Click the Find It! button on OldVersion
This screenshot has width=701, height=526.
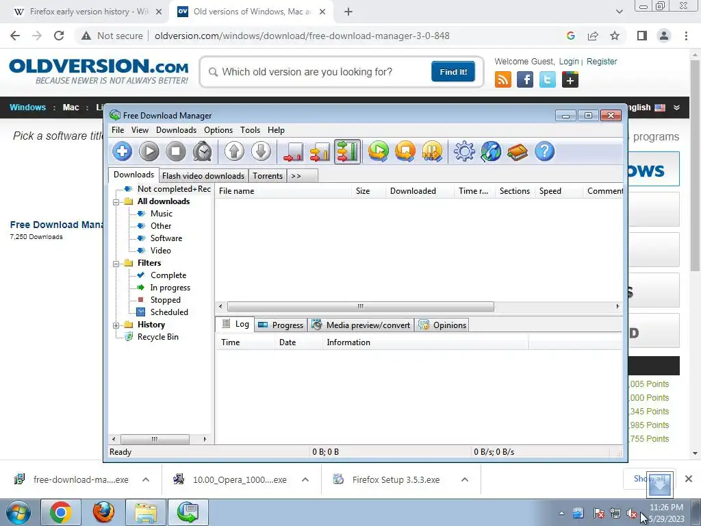click(x=453, y=71)
